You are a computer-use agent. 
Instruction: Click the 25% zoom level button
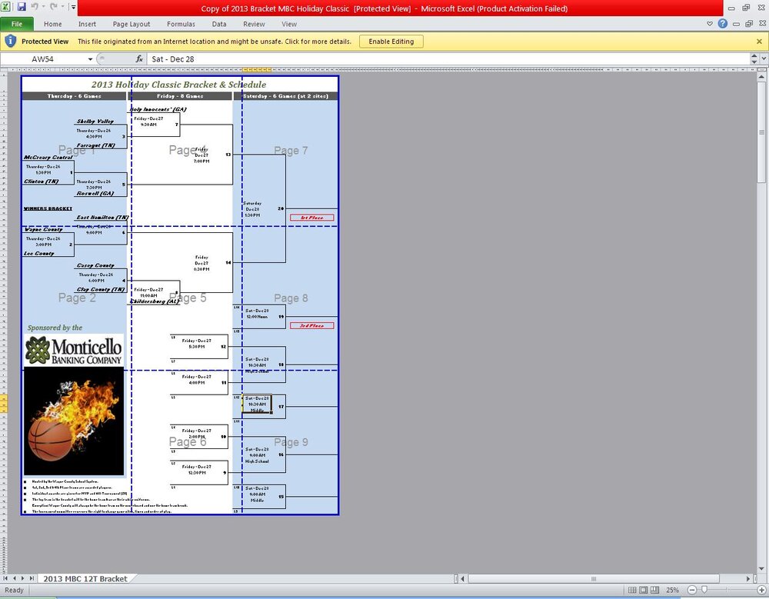(672, 590)
